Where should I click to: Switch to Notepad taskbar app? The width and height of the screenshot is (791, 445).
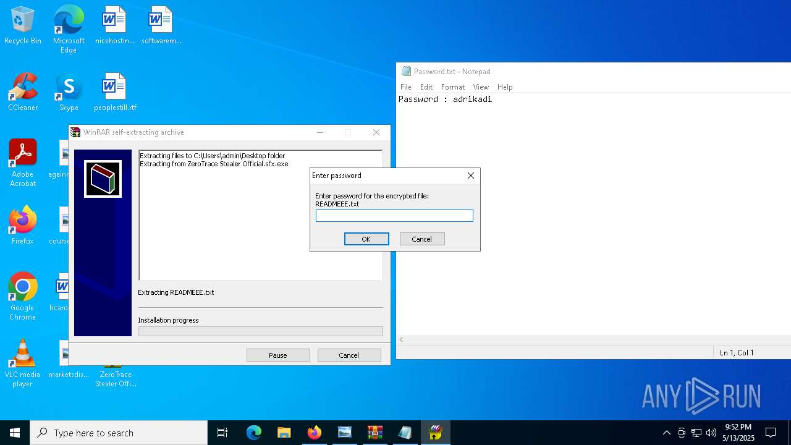[405, 433]
